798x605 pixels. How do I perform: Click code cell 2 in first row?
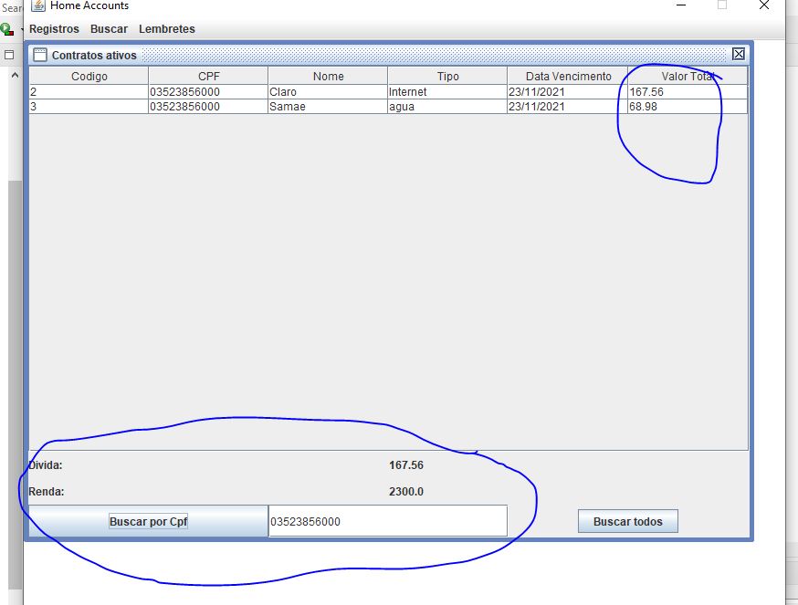pos(89,92)
